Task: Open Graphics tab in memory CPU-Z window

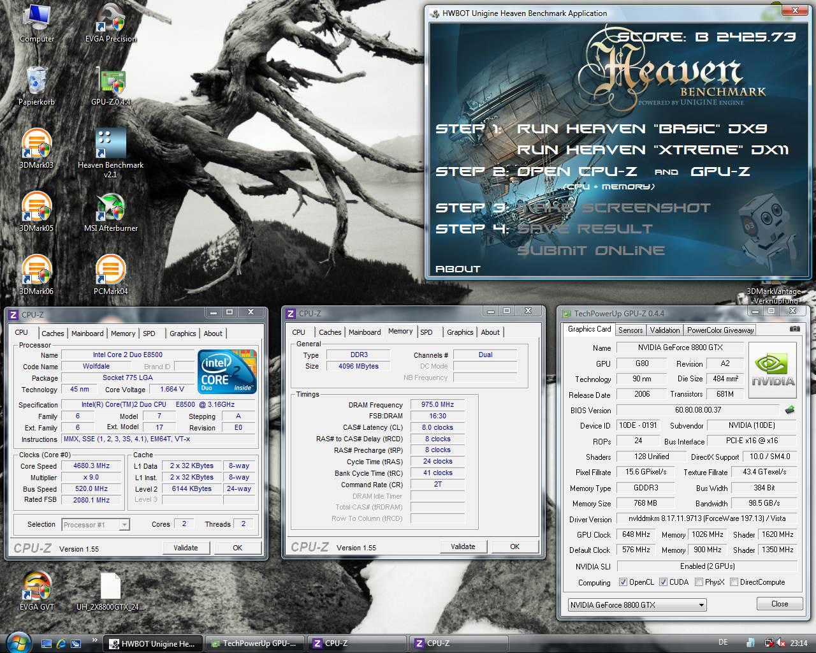Action: click(460, 332)
